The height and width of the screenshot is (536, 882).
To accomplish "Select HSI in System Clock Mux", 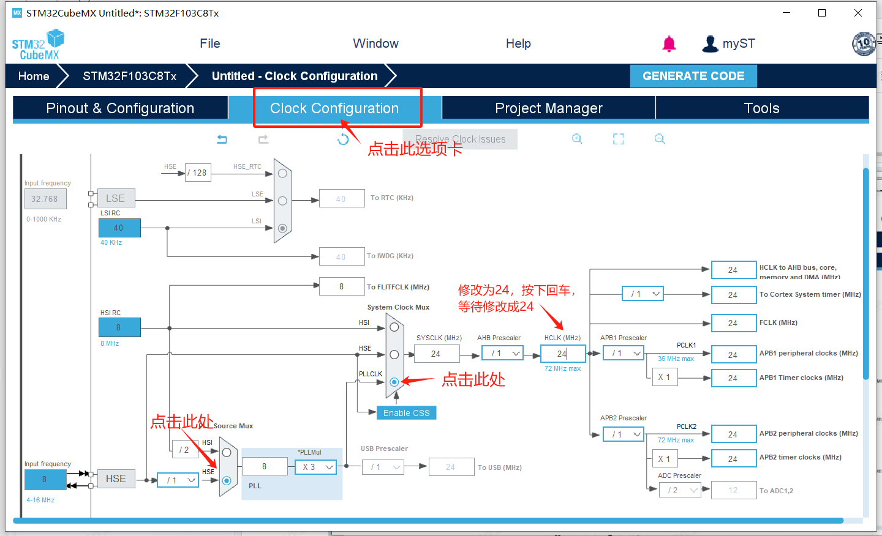I will pos(394,327).
